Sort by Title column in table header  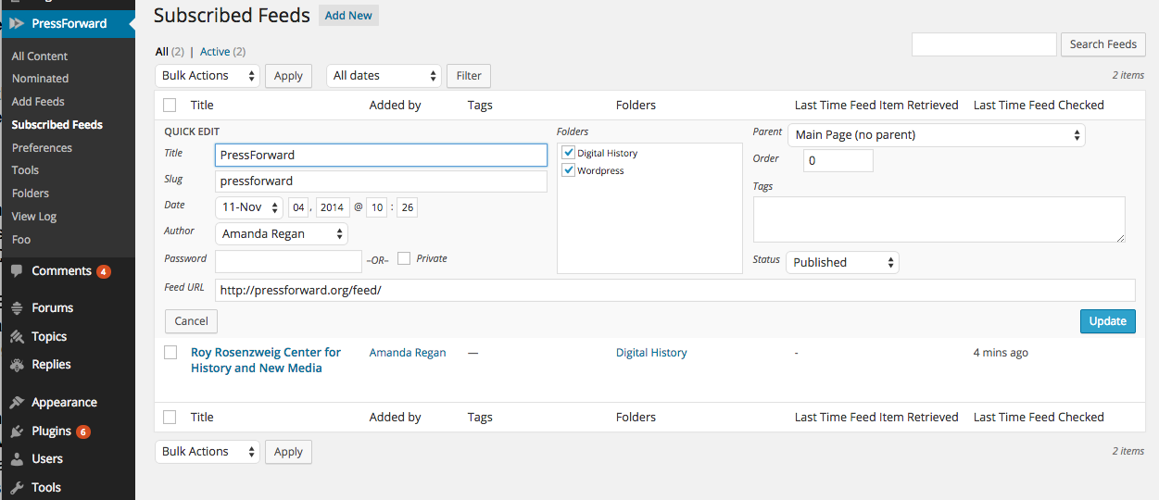click(202, 106)
